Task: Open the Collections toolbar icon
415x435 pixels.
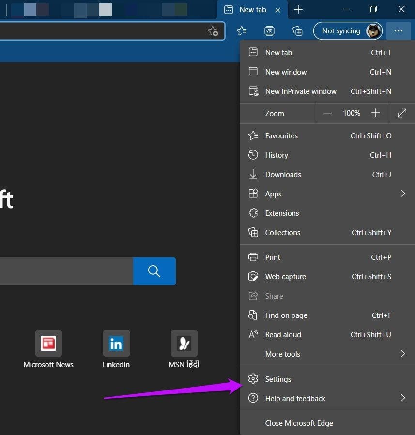Action: pos(297,31)
